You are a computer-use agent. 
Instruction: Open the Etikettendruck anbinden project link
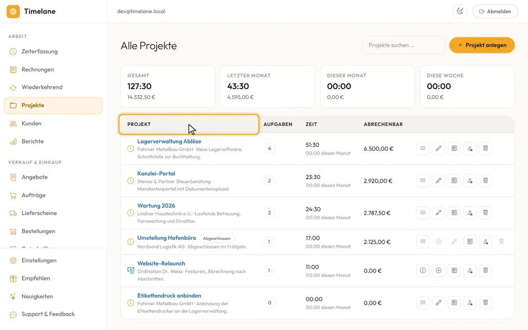169,296
